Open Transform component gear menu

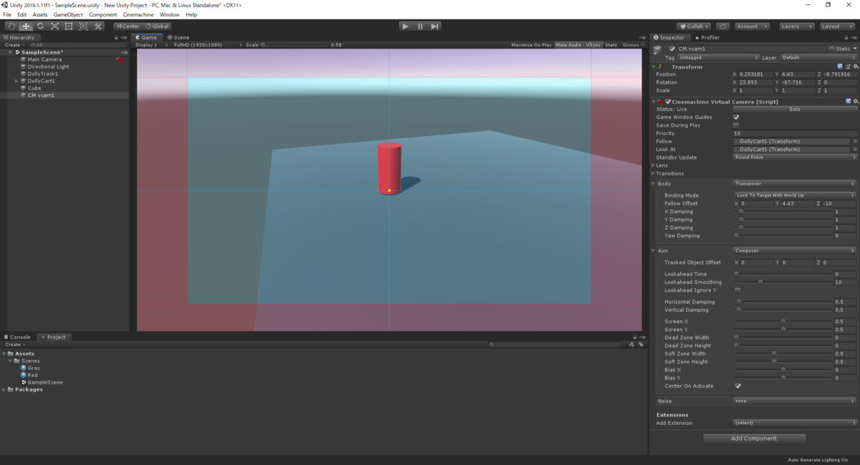(x=854, y=67)
